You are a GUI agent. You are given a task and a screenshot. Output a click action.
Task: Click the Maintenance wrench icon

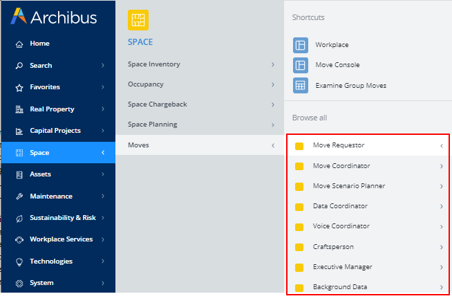click(19, 196)
